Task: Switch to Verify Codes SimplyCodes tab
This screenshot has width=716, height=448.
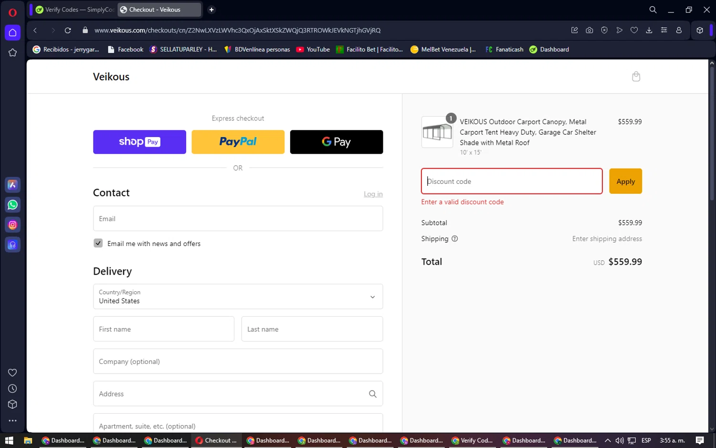Action: coord(74,10)
